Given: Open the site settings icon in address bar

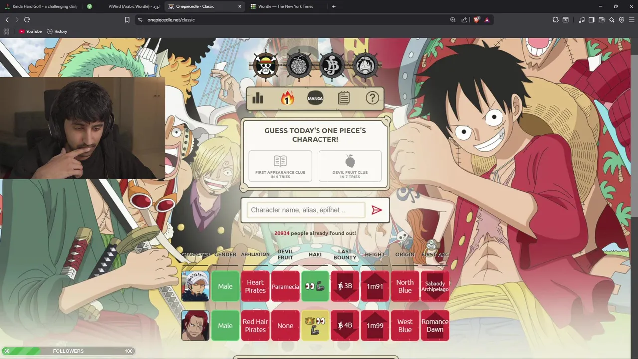Looking at the screenshot, I should [140, 20].
